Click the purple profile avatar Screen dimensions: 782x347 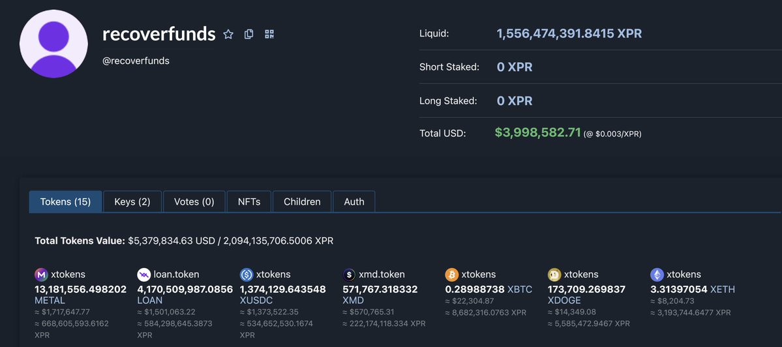tap(53, 44)
